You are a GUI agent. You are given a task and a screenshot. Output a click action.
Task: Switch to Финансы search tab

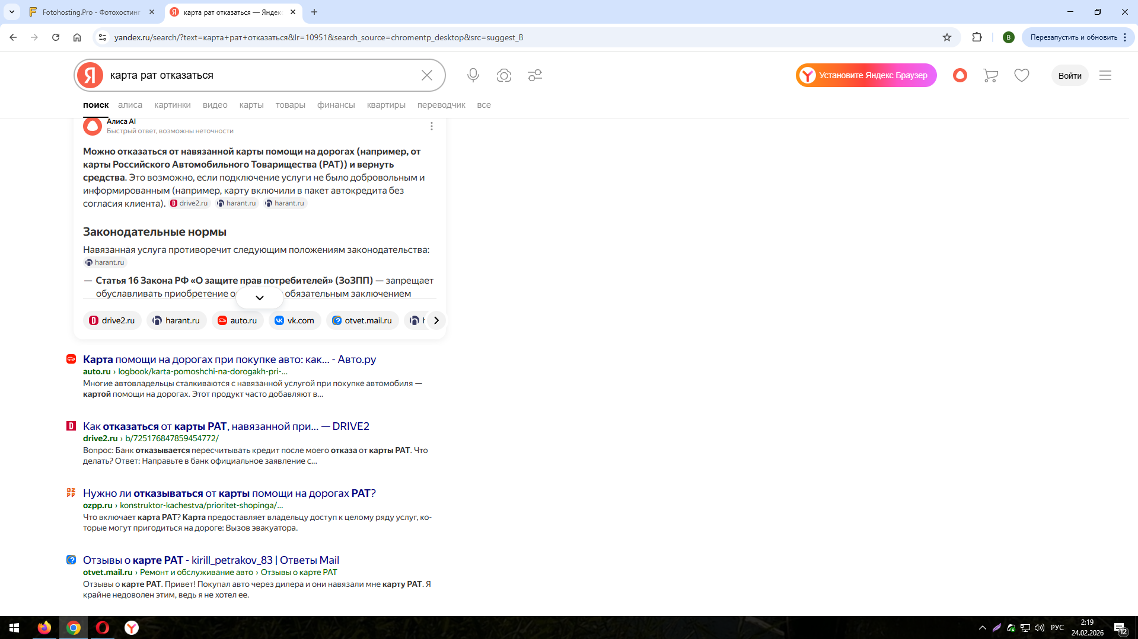click(336, 105)
